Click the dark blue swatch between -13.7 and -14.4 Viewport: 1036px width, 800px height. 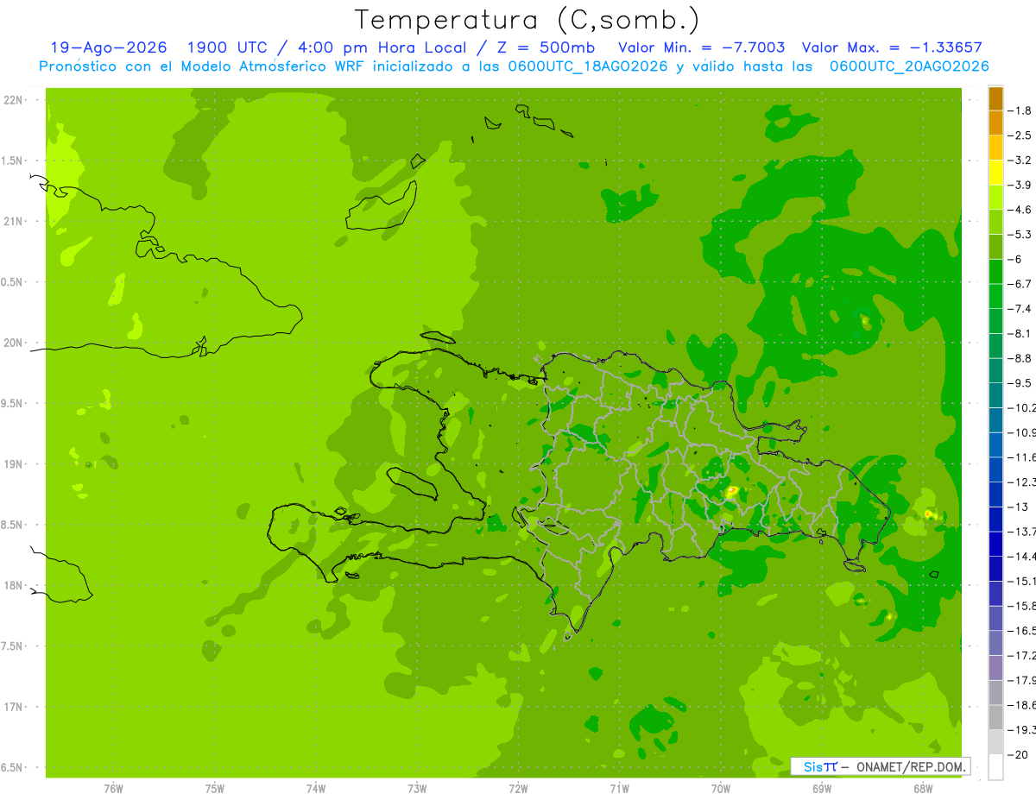[x=995, y=544]
